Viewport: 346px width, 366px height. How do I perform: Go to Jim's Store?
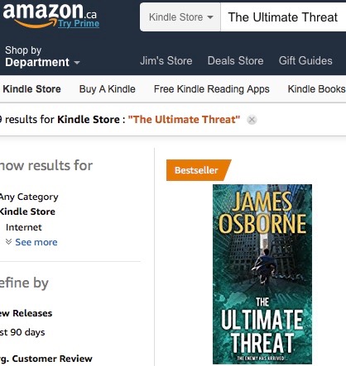(x=166, y=60)
